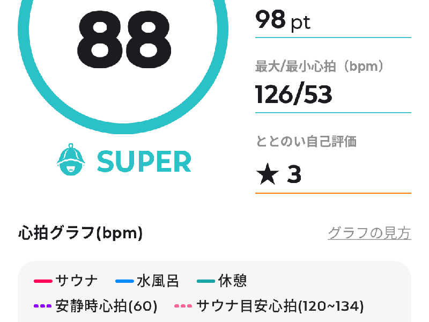Click the 98 pt value
The height and width of the screenshot is (322, 429).
pos(283,21)
